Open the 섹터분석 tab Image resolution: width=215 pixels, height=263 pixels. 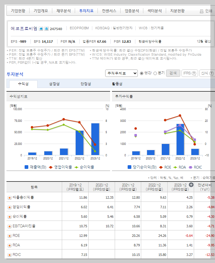point(155,11)
